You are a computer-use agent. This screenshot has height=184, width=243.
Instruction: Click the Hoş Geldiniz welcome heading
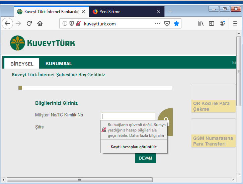(x=59, y=75)
